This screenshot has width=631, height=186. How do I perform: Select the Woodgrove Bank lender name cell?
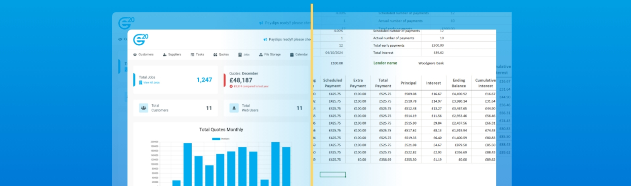click(x=431, y=63)
